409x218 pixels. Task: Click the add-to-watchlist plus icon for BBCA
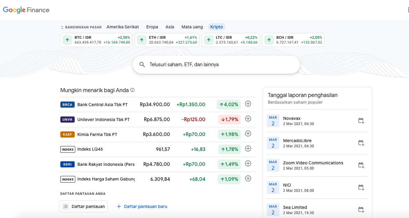tap(248, 104)
